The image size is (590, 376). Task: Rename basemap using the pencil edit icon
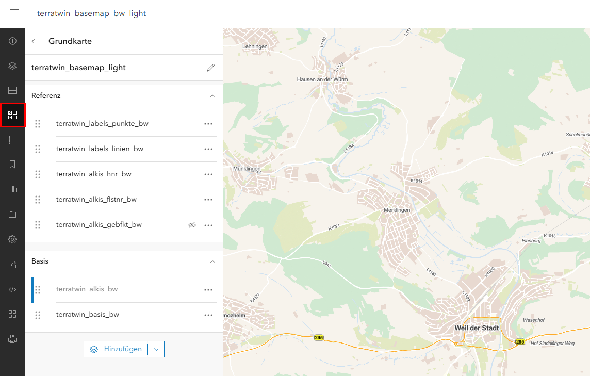pos(210,67)
